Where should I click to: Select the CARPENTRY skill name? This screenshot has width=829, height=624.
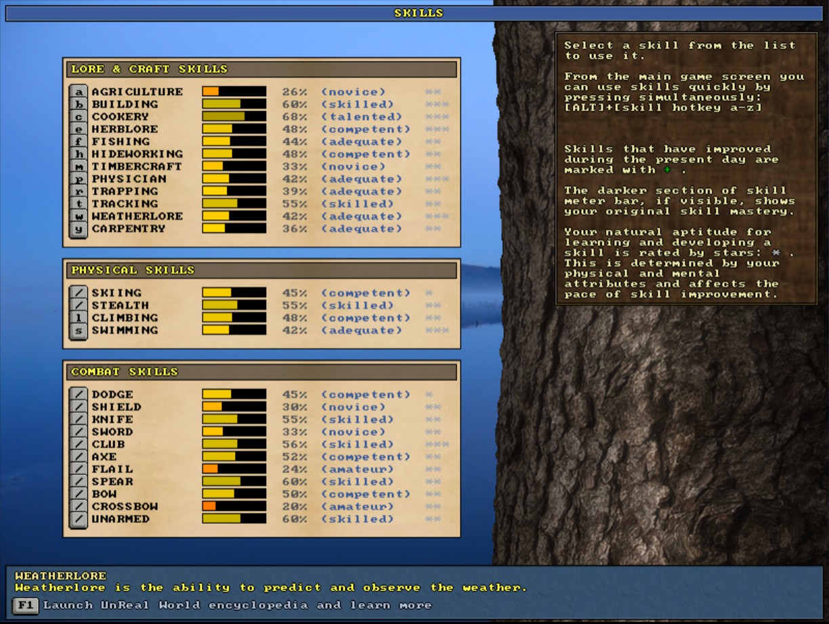(129, 229)
